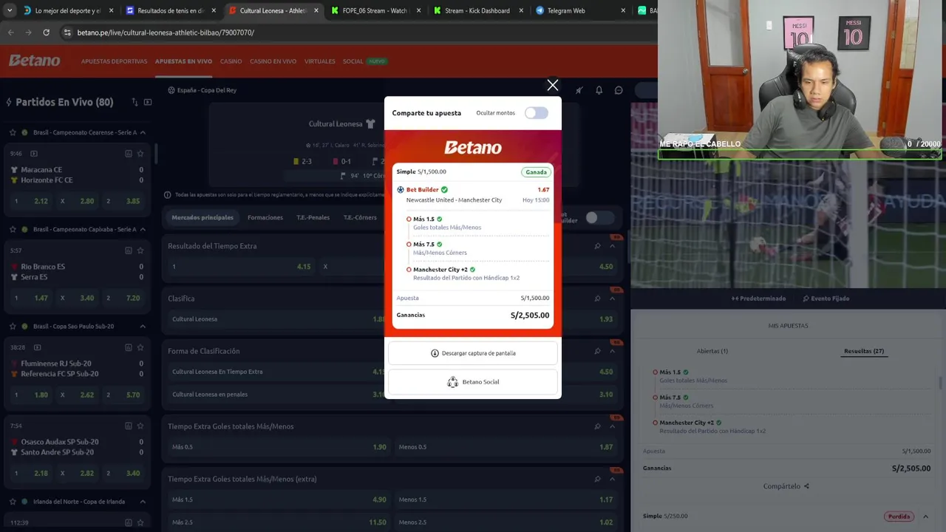Open the Social section
The height and width of the screenshot is (532, 946).
tap(353, 61)
